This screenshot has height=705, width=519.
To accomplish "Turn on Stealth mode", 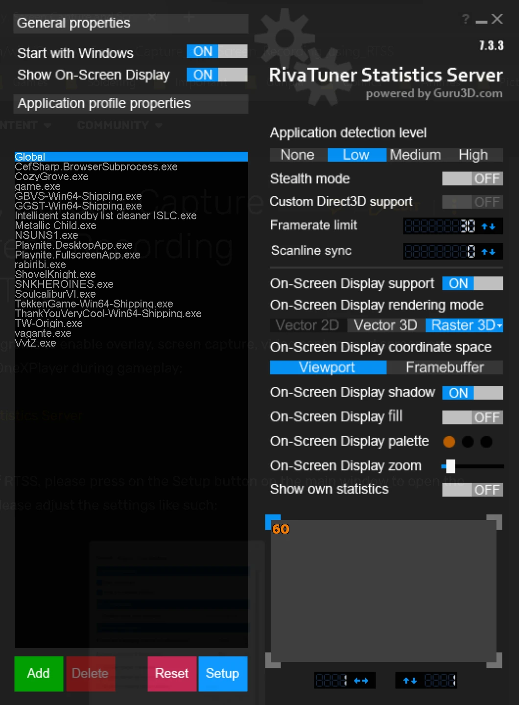I will click(472, 178).
